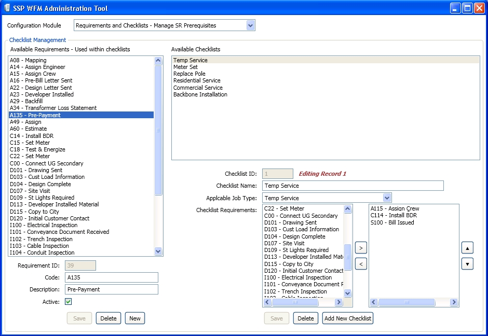Click the left-arrow to remove a checklist requirement
The width and height of the screenshot is (488, 336).
coord(360,263)
